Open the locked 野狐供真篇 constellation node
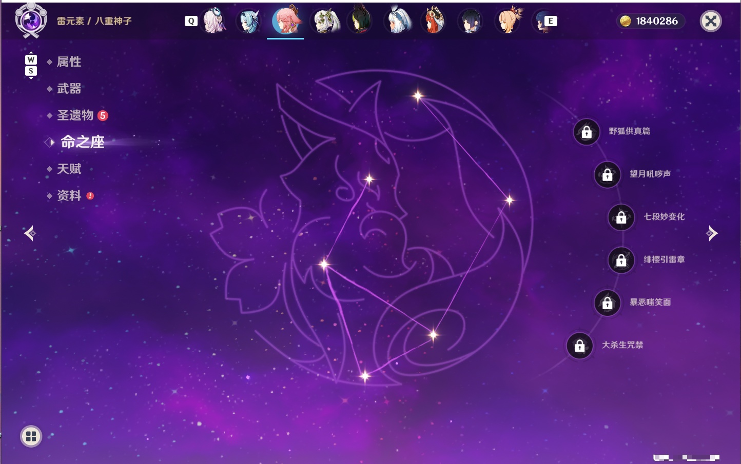The image size is (741, 464). click(587, 132)
